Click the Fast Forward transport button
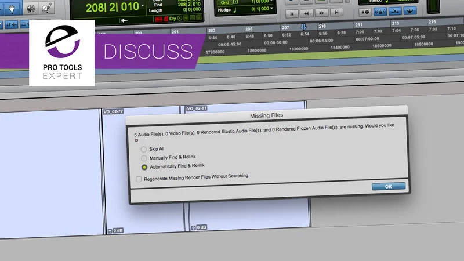This screenshot has width=464, height=261. point(321,13)
